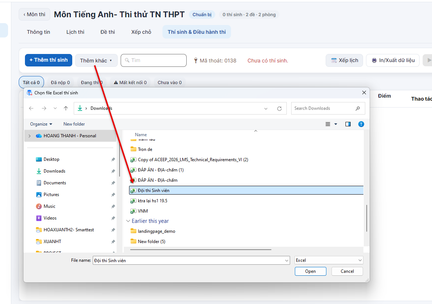Viewport: 432px width, 304px height.
Task: Open XUANHT folder in sidebar
Action: tap(52, 242)
